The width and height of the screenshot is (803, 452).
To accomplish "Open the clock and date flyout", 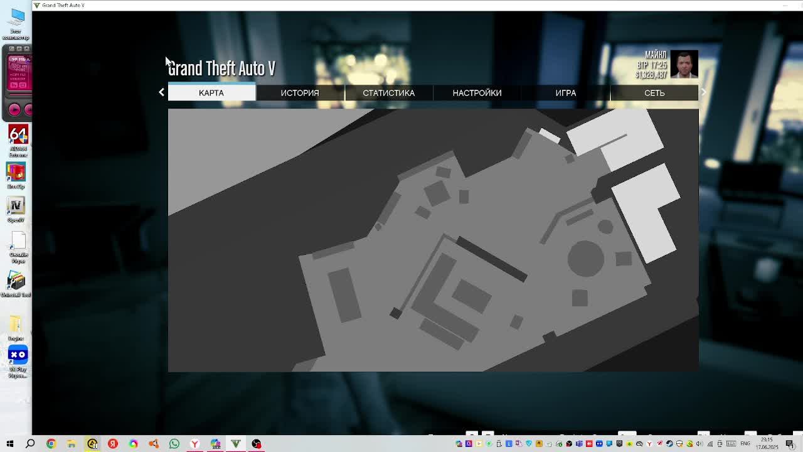I will click(x=767, y=444).
